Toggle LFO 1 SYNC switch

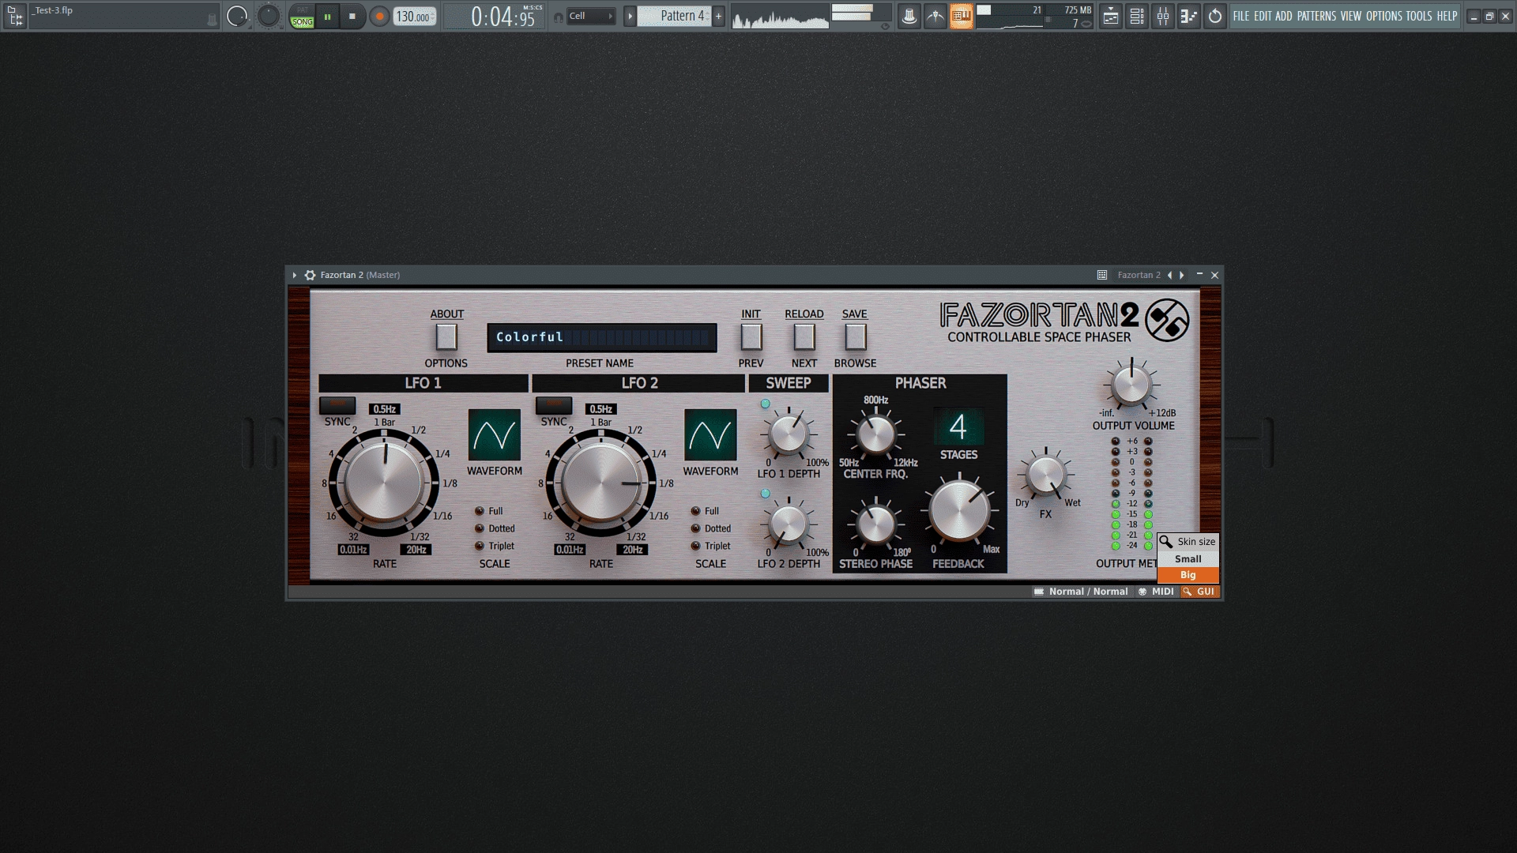(337, 405)
